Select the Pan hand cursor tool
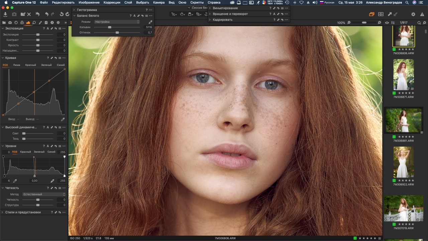The image size is (428, 241). click(182, 14)
